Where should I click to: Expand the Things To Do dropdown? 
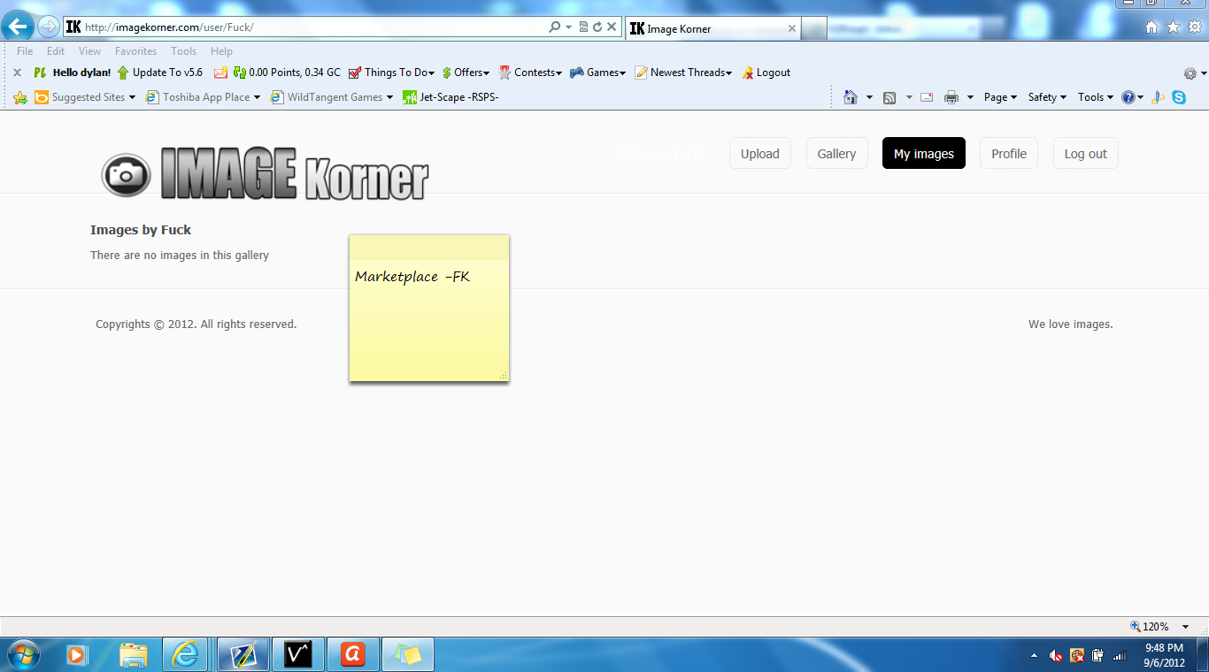391,73
